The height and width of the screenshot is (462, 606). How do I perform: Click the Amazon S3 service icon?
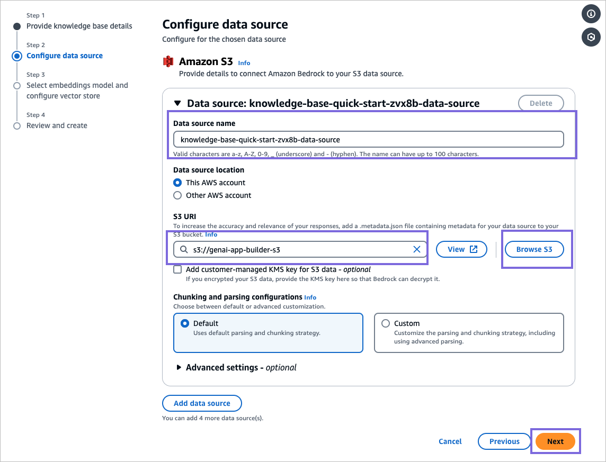(x=168, y=62)
